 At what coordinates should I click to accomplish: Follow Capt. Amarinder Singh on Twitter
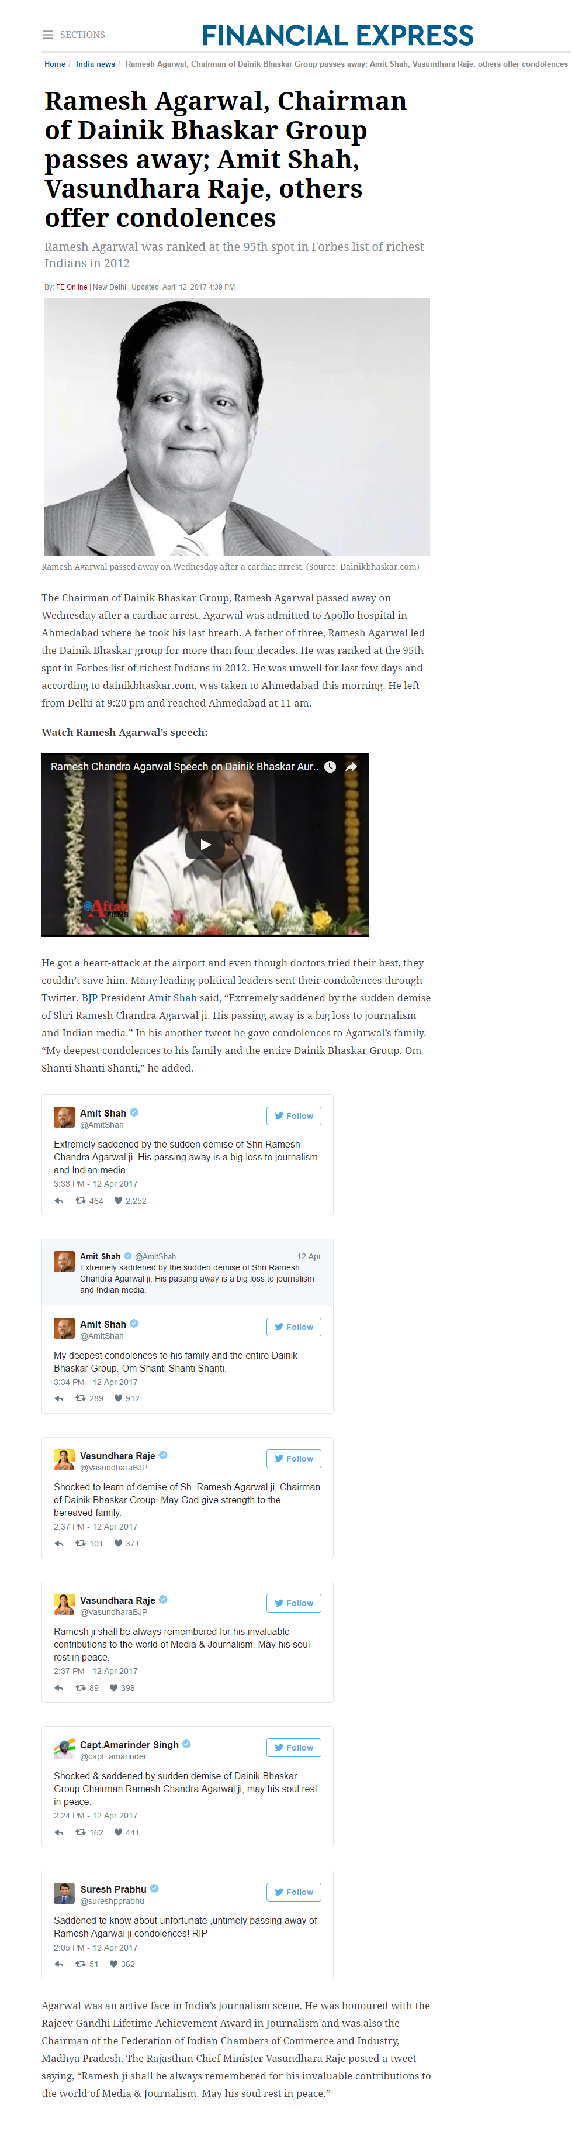(x=294, y=1747)
